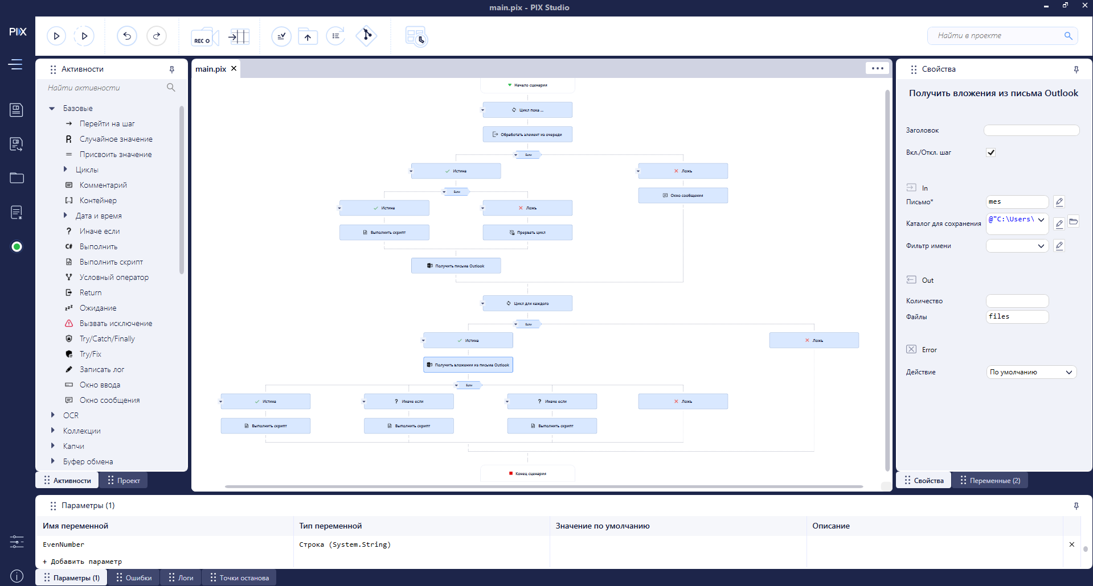Click the folder browse icon for Каталог
The width and height of the screenshot is (1093, 586).
coord(1074,222)
